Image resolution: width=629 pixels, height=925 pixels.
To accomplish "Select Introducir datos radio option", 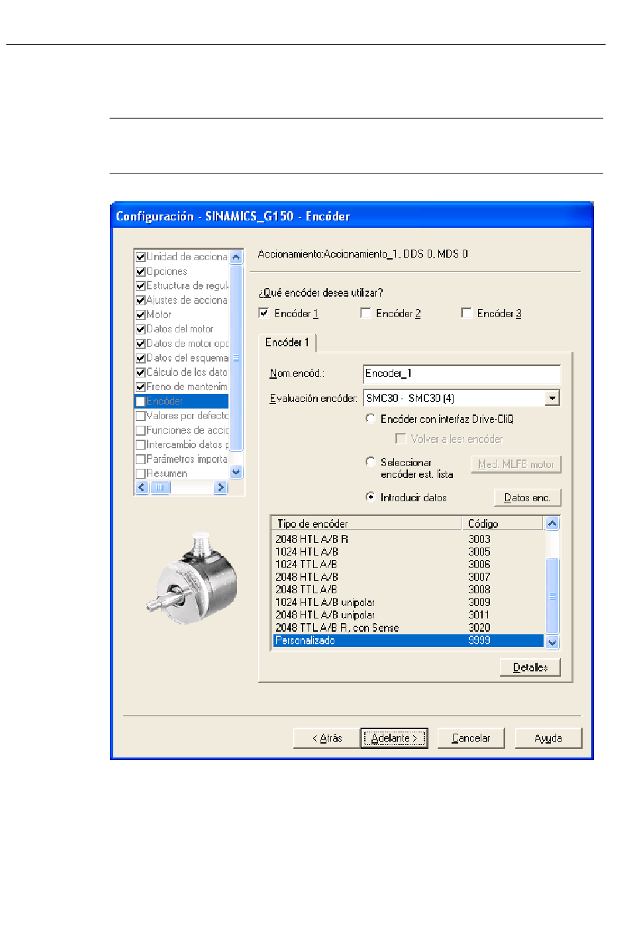I will coord(371,497).
